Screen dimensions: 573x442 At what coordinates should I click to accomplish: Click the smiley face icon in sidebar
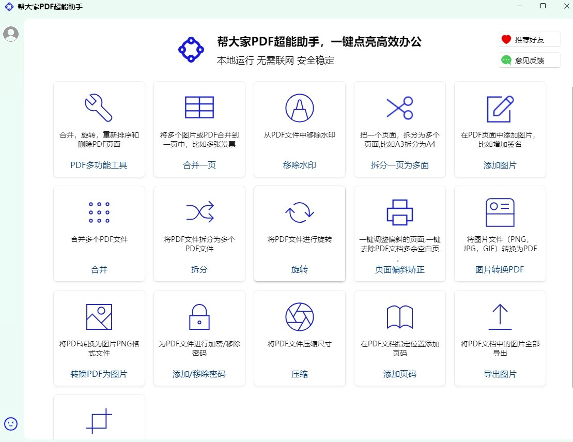coord(11,424)
